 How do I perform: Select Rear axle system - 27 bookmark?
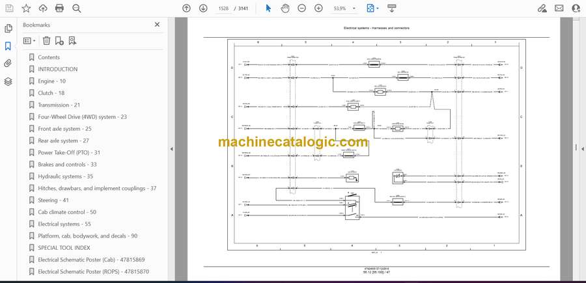(x=64, y=141)
